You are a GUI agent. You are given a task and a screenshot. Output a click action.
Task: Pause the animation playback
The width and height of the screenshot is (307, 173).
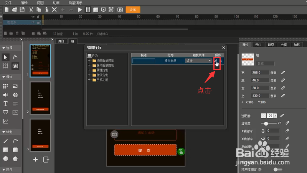click(88, 10)
